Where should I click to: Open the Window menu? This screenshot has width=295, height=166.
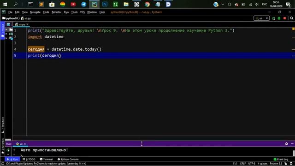pos(92,12)
